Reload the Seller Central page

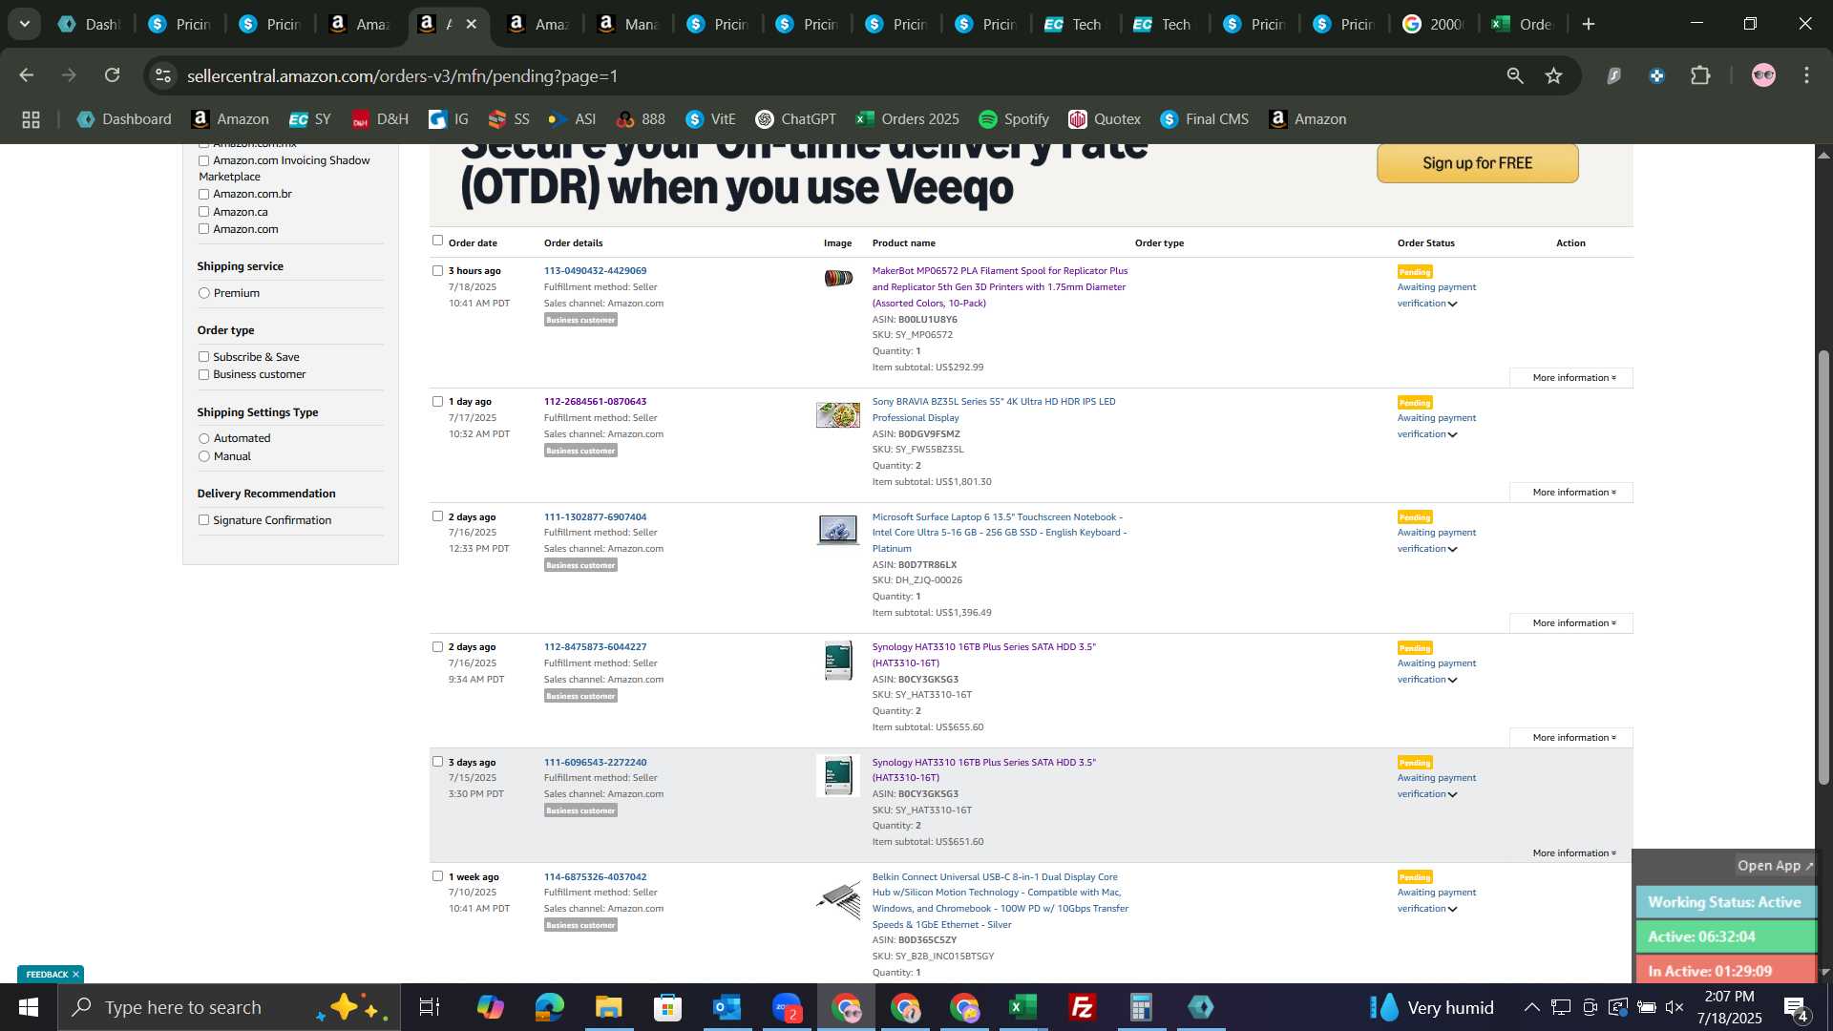pyautogui.click(x=112, y=75)
